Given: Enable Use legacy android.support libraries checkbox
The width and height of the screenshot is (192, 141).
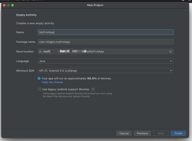Looking at the screenshot, I should [x=39, y=89].
